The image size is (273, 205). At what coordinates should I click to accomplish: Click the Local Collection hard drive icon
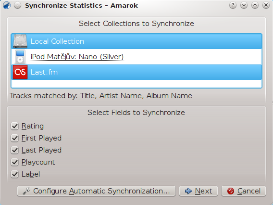pyautogui.click(x=20, y=41)
